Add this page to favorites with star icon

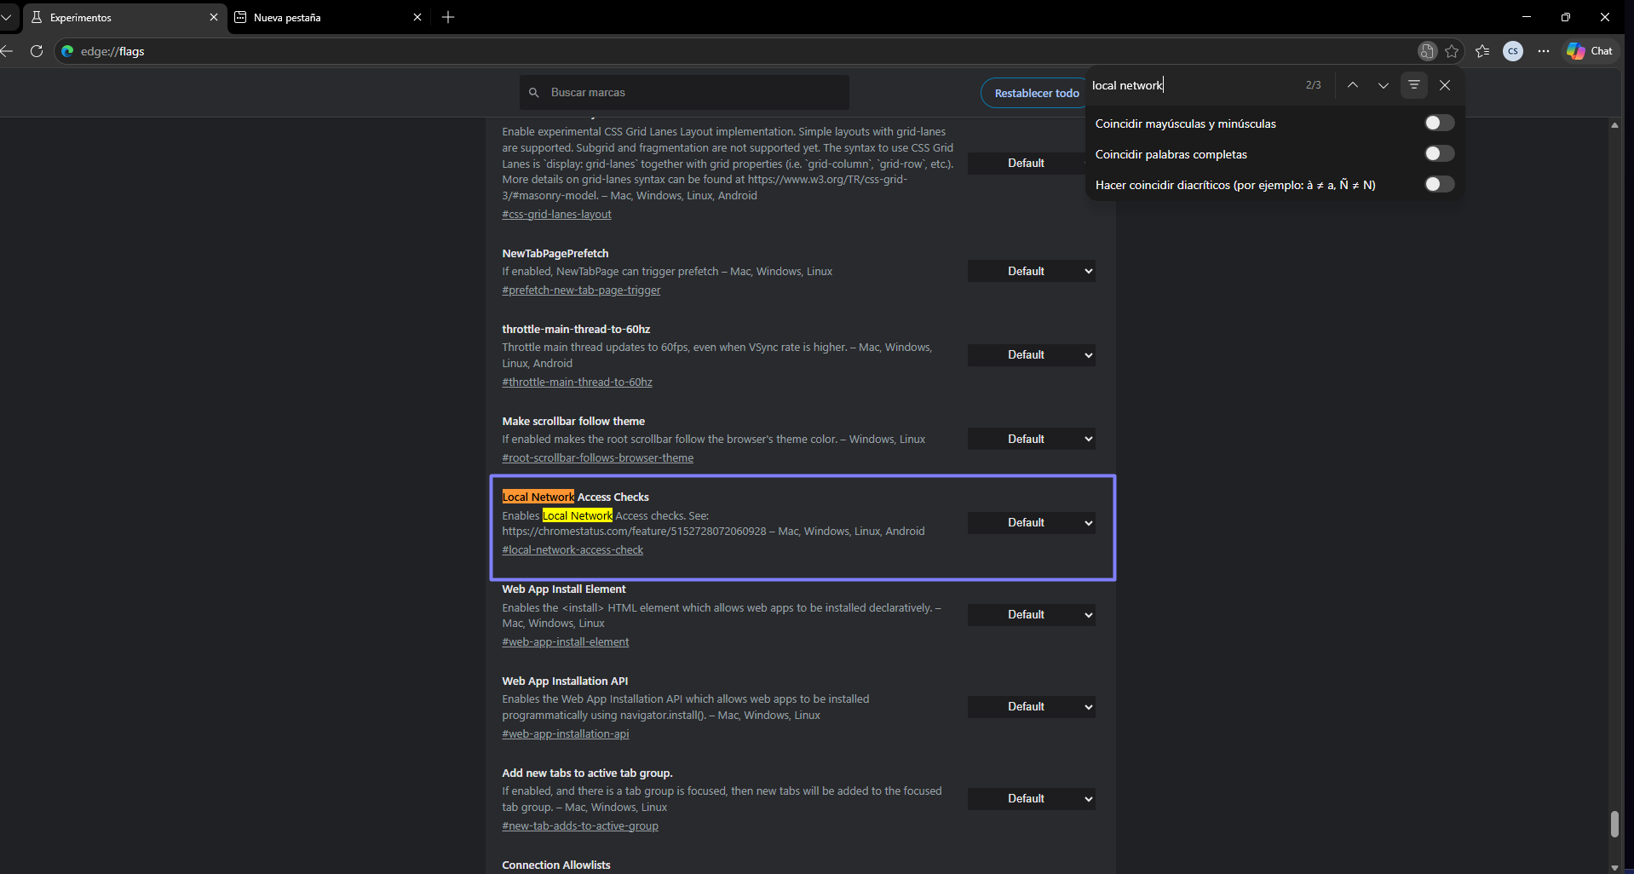1452,51
